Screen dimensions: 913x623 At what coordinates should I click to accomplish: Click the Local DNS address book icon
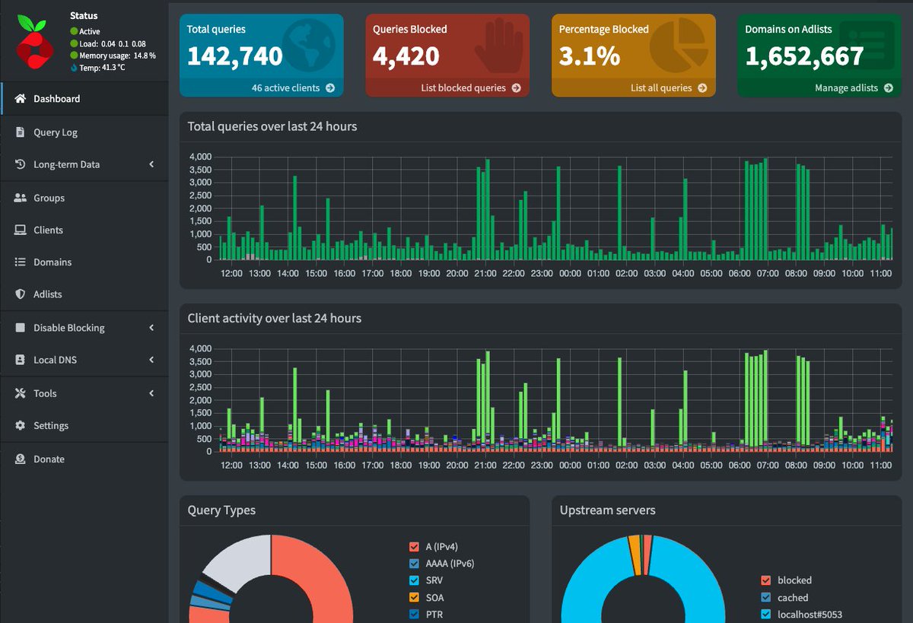pos(21,360)
